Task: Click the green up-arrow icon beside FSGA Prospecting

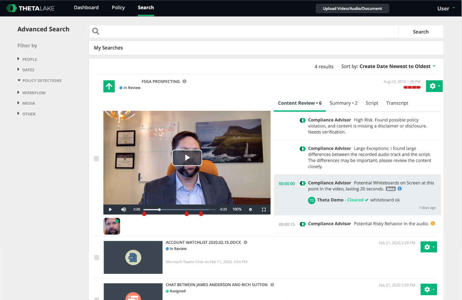Action: coord(109,87)
